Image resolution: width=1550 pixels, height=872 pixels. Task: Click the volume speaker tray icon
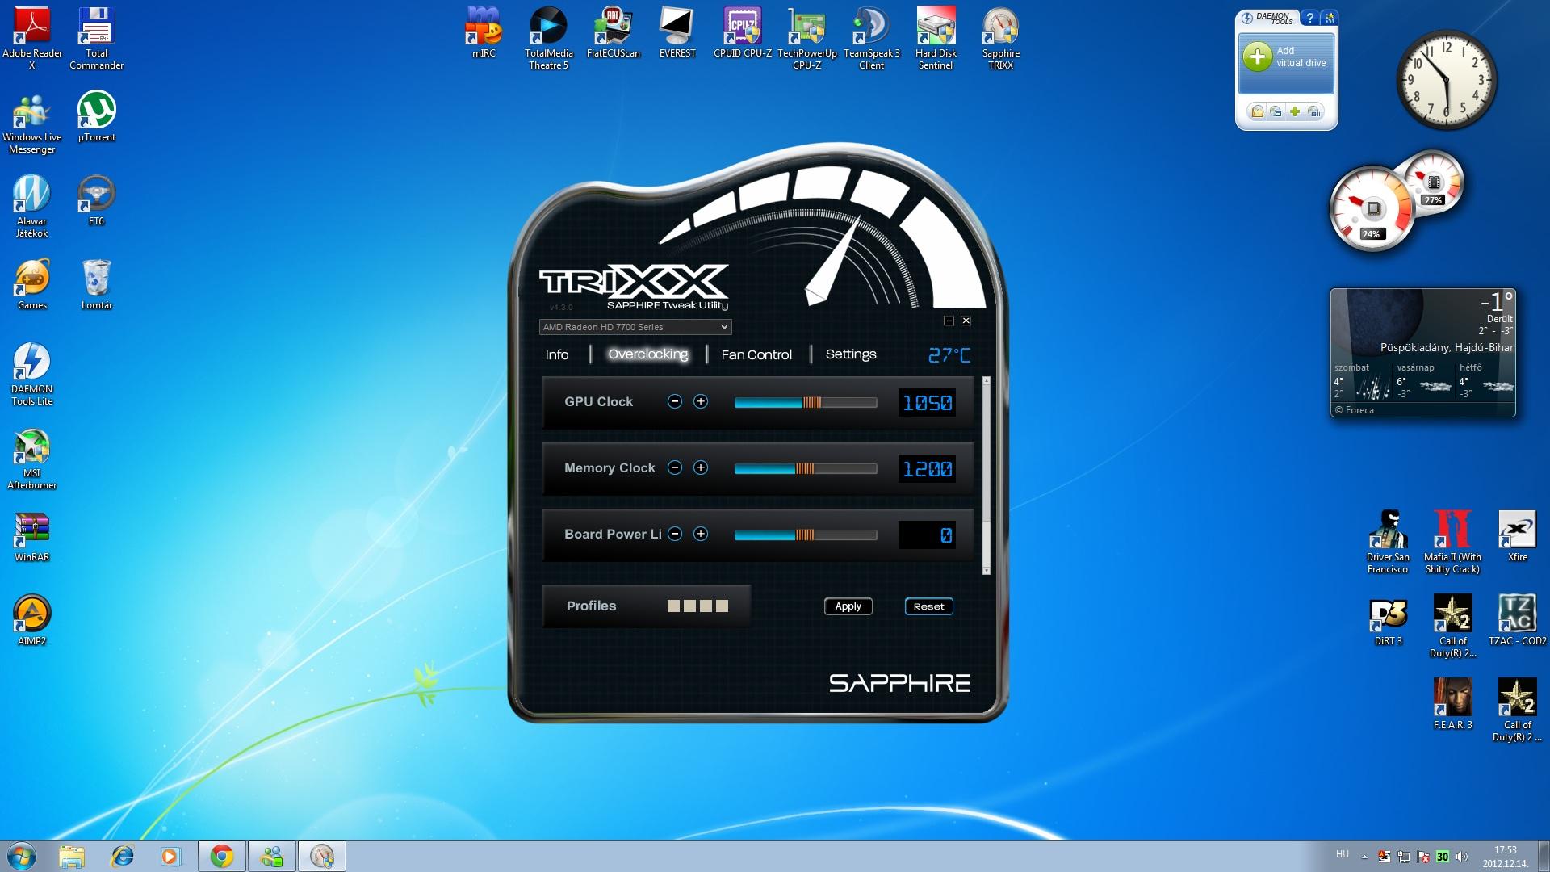click(1461, 857)
